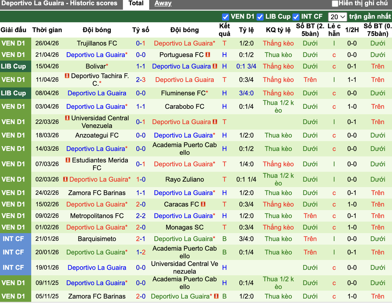Click the red card icon on the 02/03/26 Rayo Zuliano row

66,179
